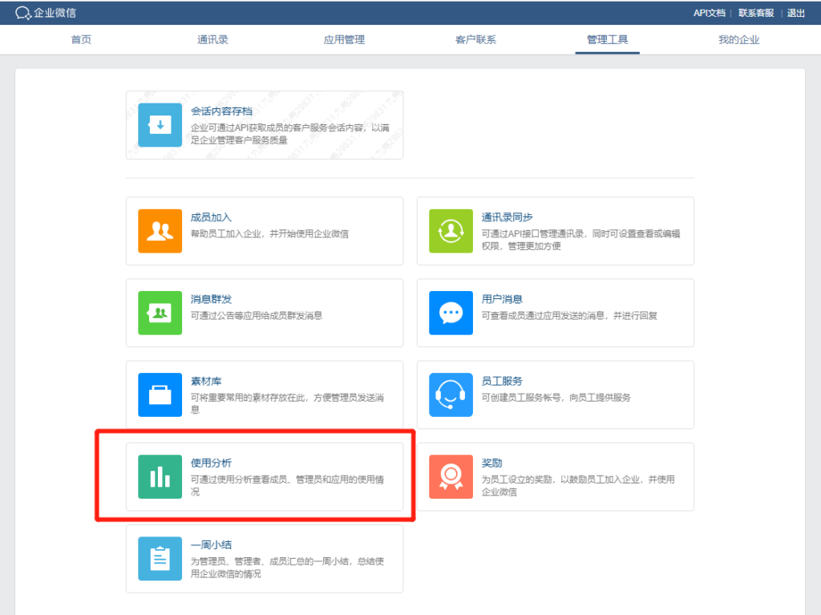The image size is (821, 615).
Task: Open the 应用管理 tab
Action: tap(344, 39)
